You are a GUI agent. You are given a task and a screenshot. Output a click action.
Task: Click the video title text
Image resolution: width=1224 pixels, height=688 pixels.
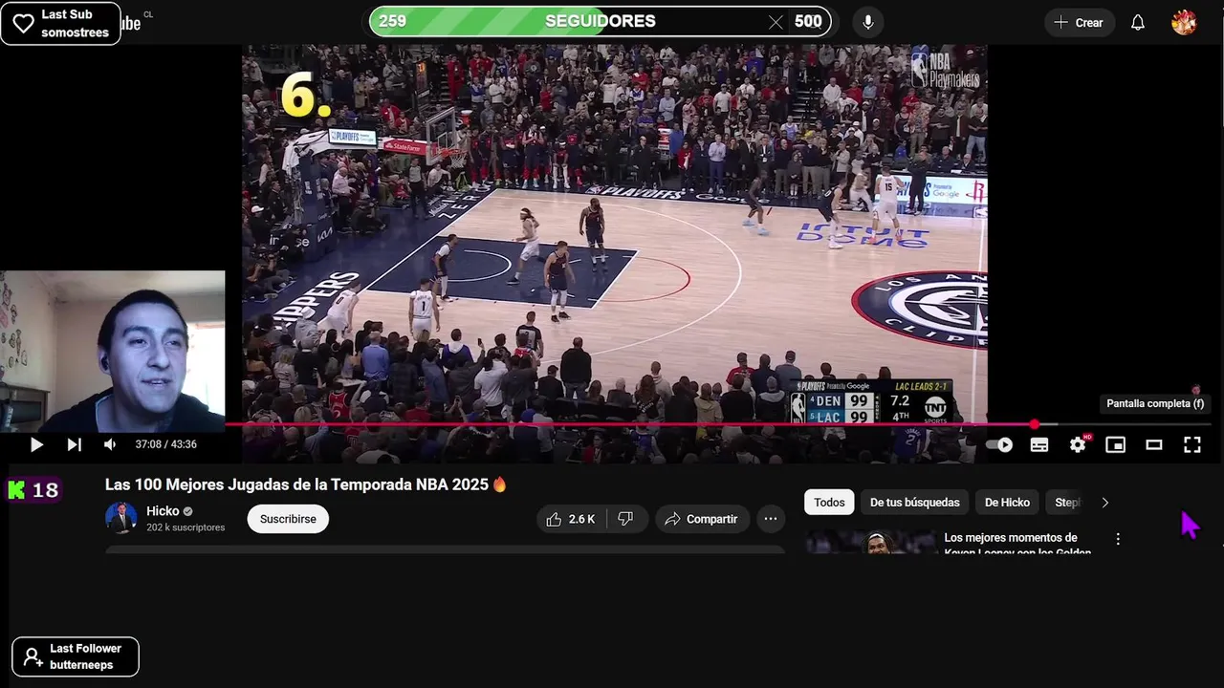(x=305, y=484)
